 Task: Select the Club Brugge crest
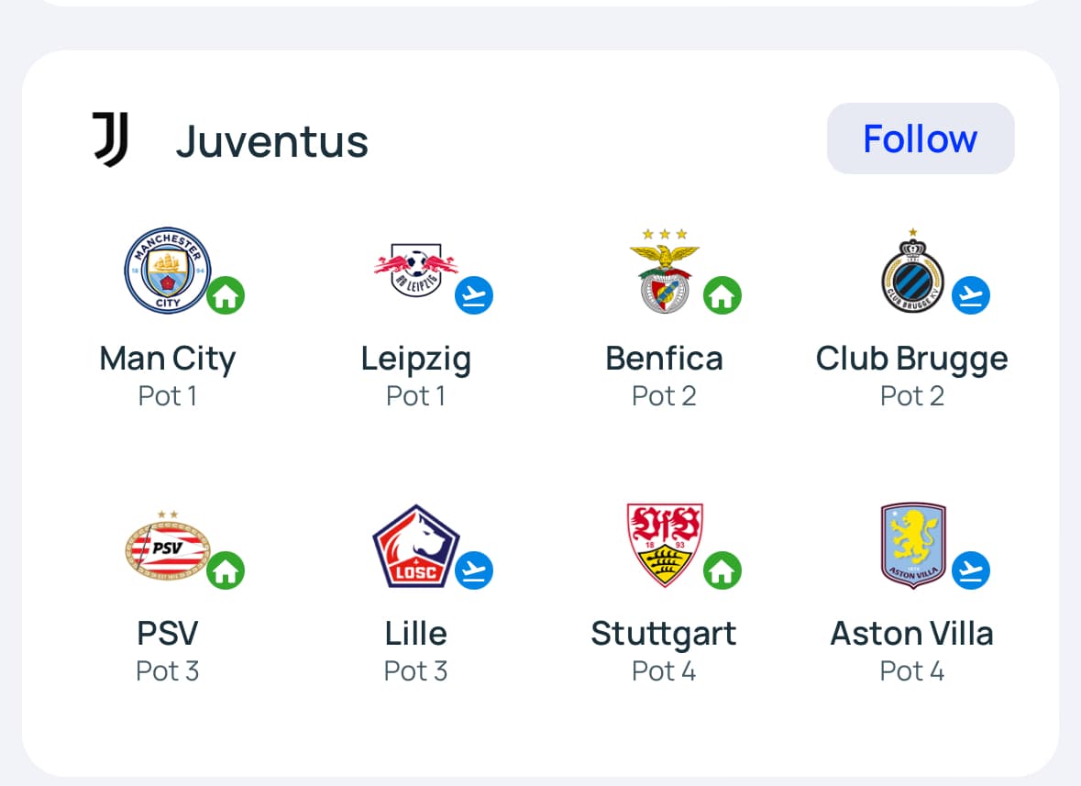click(912, 270)
